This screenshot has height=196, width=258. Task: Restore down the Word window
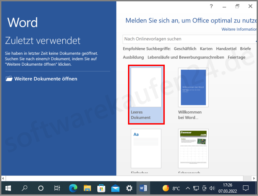click(237, 6)
